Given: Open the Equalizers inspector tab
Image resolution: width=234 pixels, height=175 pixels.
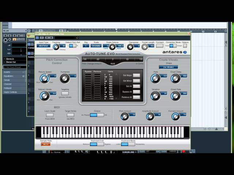Looking at the screenshot, I should pyautogui.click(x=14, y=76).
